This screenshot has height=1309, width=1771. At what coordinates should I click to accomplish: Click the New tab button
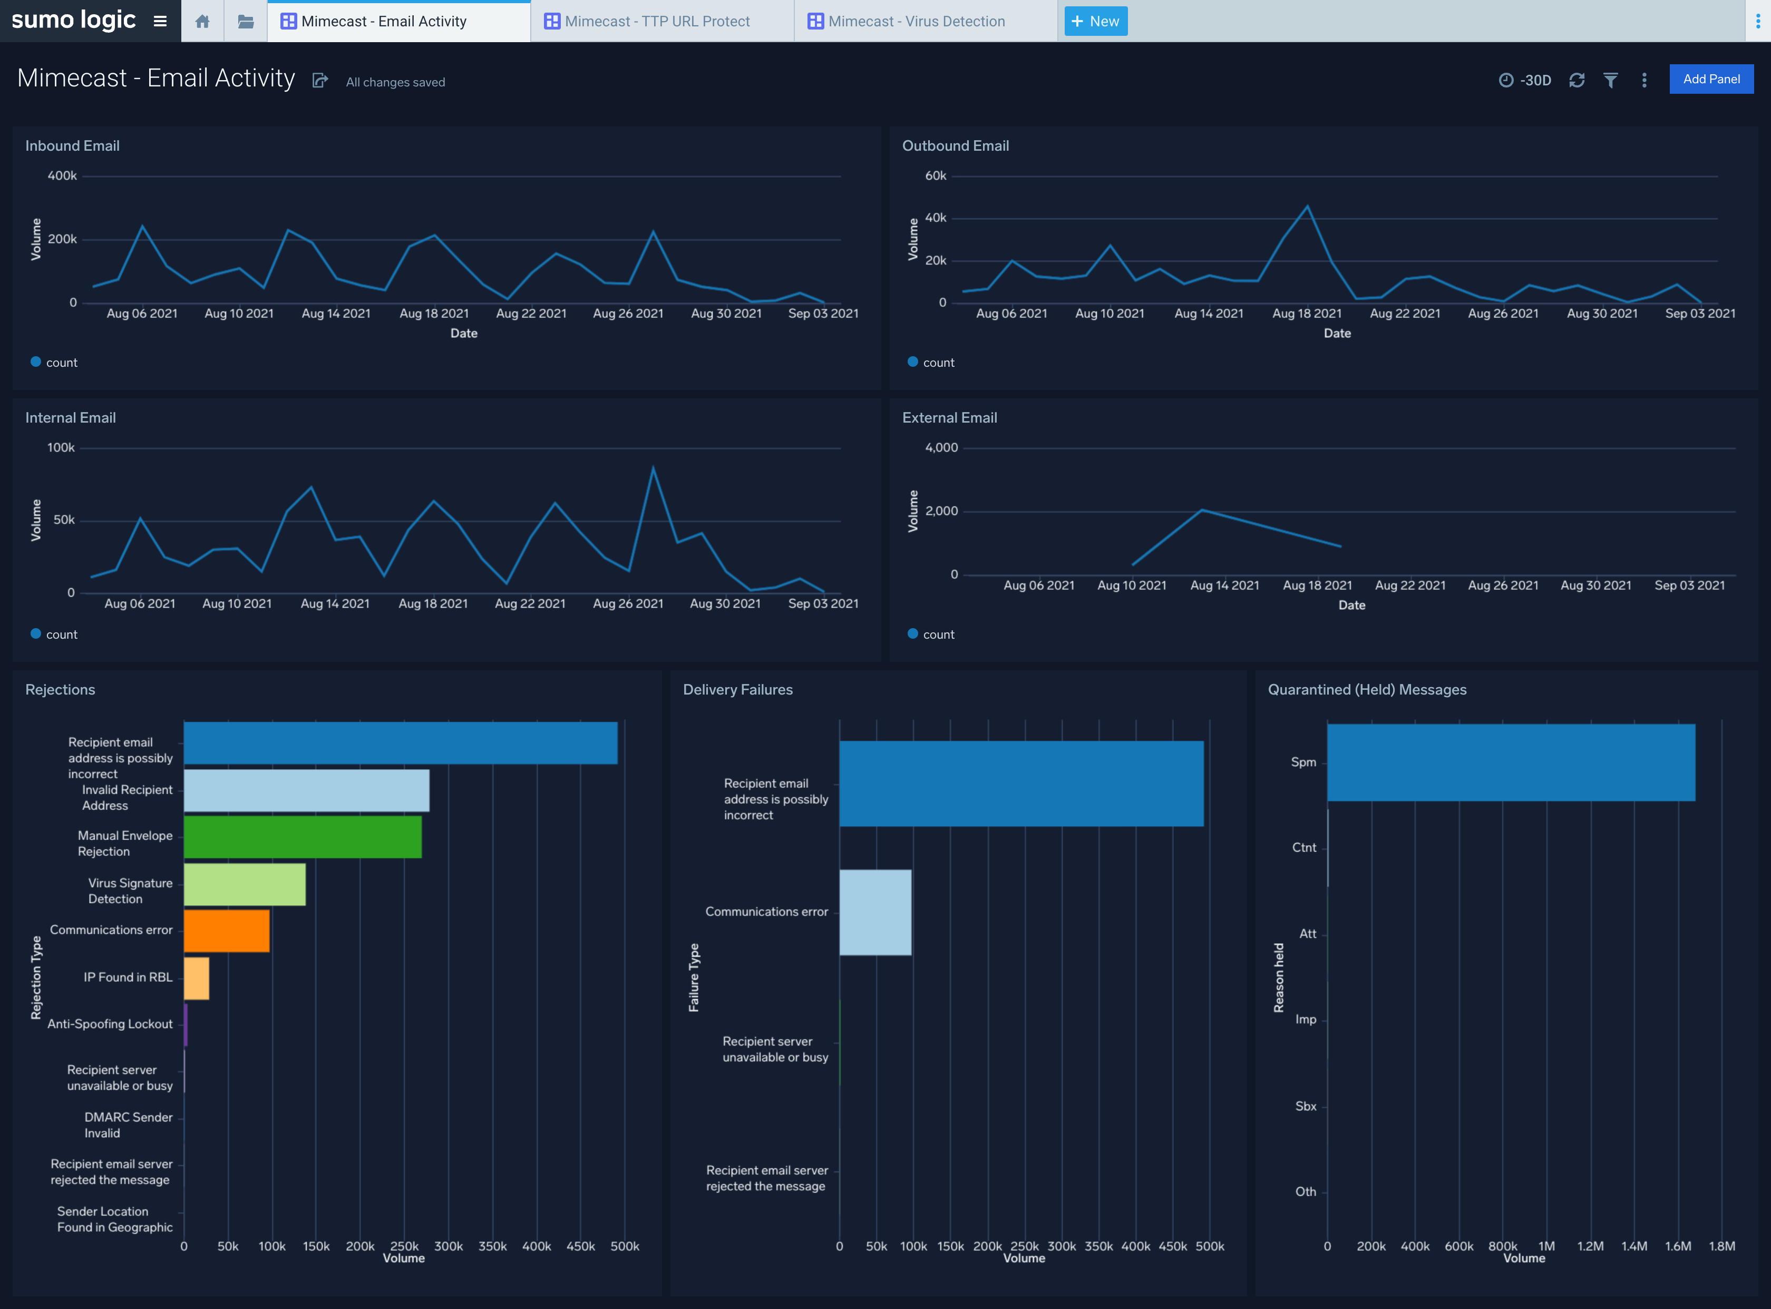pos(1095,22)
